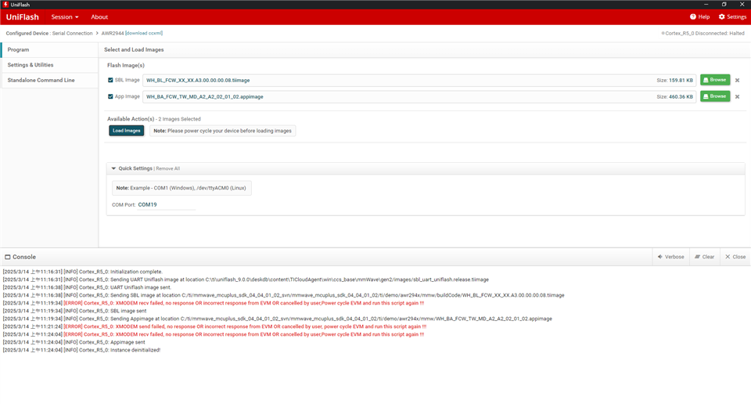Click the 'Appimage sent' log line
This screenshot has width=751, height=404.
(x=74, y=343)
